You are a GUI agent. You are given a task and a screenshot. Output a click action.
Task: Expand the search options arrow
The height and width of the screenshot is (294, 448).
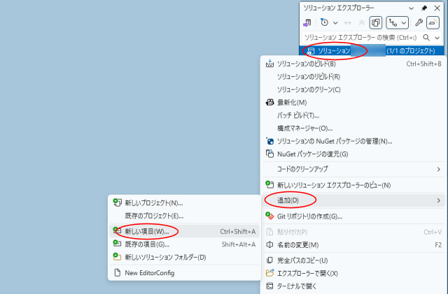coord(437,37)
